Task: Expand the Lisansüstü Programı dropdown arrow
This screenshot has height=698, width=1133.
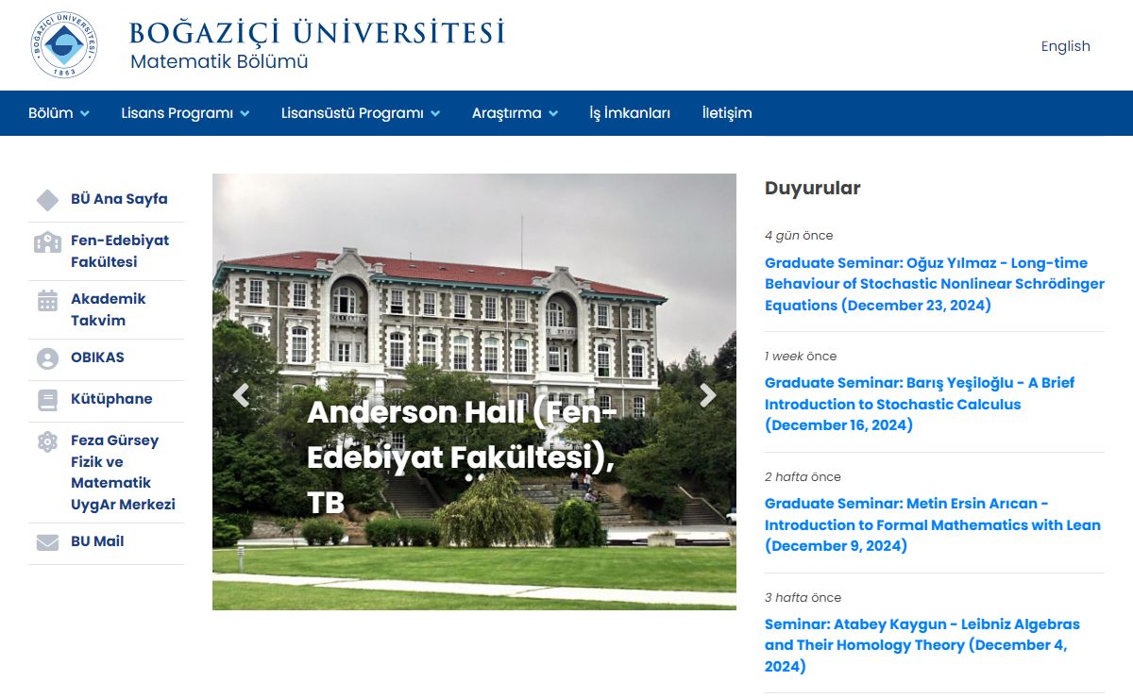Action: click(435, 113)
